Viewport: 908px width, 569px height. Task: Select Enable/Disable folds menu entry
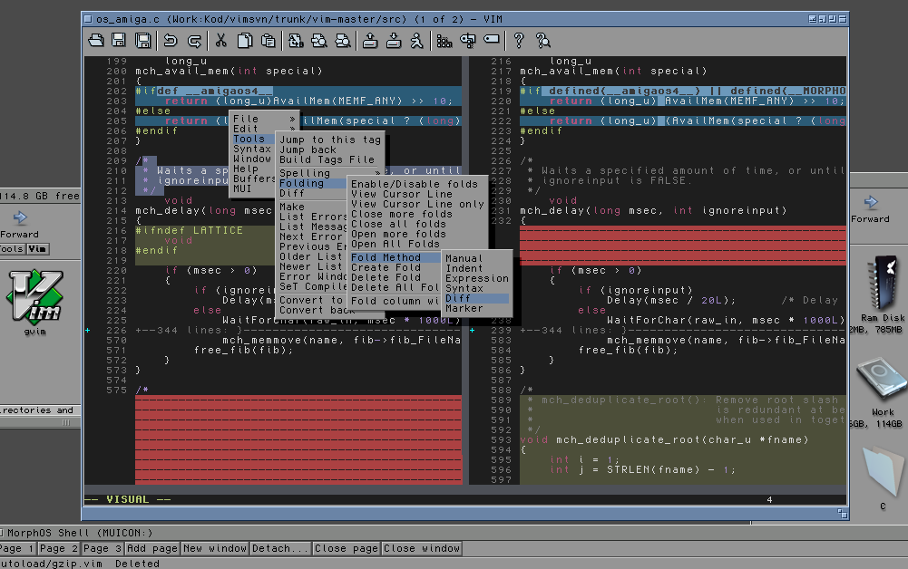(x=414, y=184)
